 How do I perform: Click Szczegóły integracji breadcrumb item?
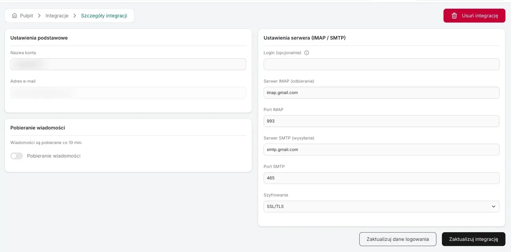coord(104,16)
